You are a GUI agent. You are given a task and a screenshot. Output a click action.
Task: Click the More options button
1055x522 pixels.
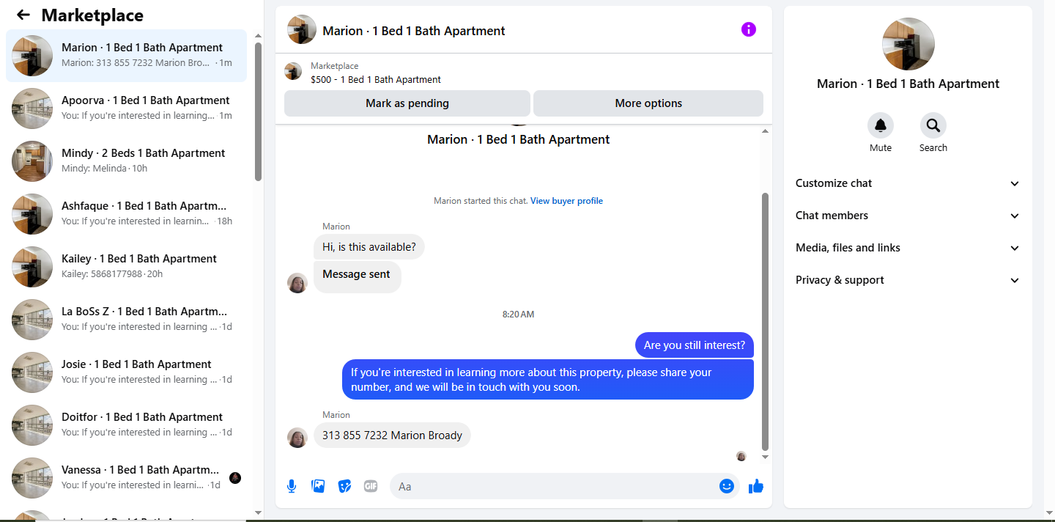point(648,103)
